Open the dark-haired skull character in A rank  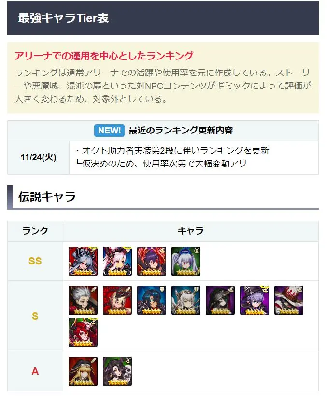coord(117,371)
